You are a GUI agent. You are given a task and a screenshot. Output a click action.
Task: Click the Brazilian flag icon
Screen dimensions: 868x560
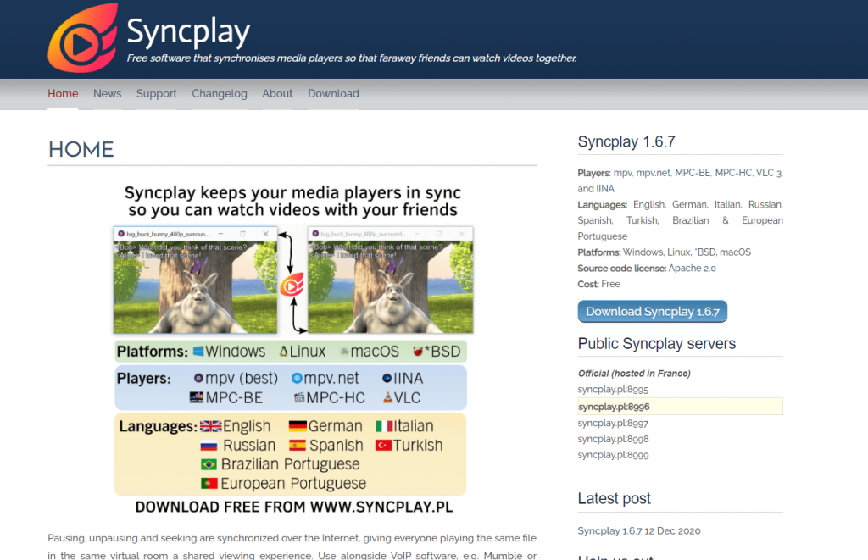(x=209, y=464)
